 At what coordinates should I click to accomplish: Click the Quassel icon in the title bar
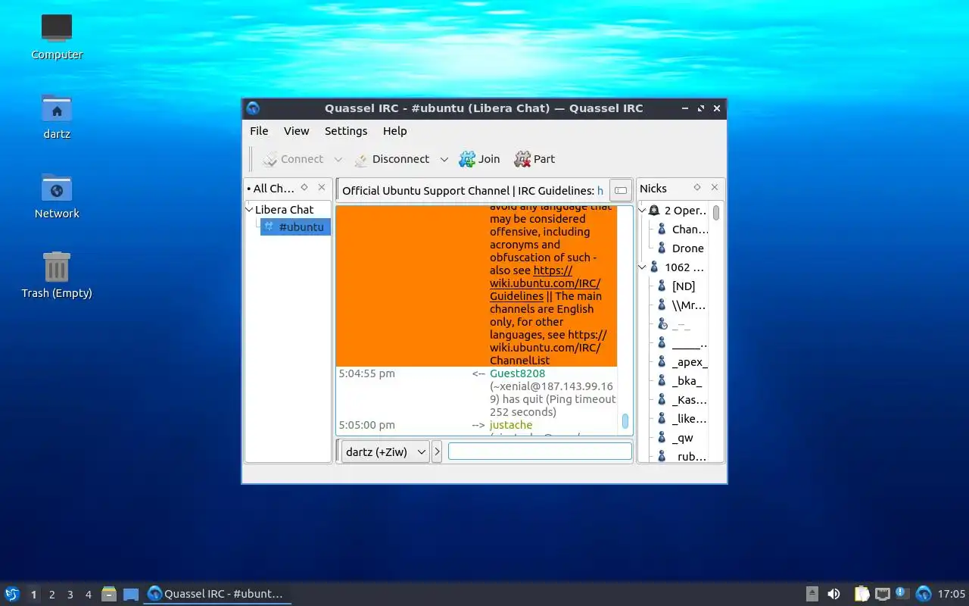(253, 108)
